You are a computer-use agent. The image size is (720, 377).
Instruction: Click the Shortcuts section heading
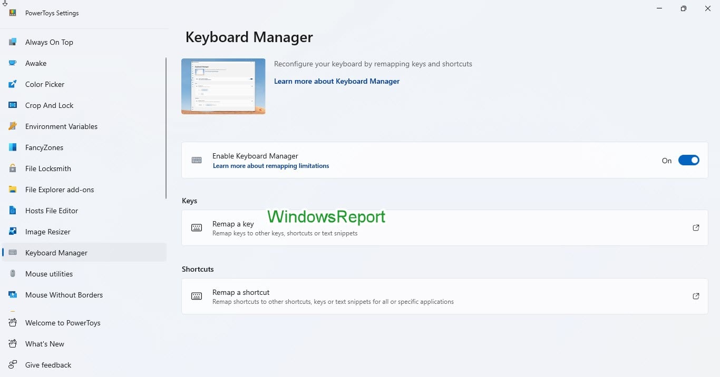pos(198,269)
